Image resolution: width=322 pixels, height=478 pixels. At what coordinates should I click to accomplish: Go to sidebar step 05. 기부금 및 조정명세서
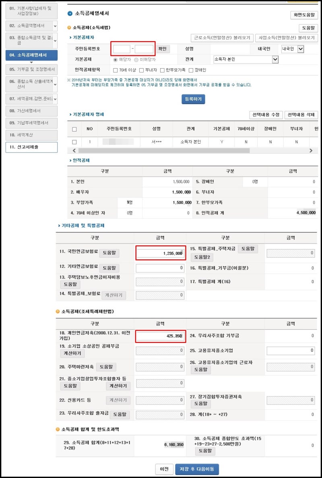(x=31, y=69)
